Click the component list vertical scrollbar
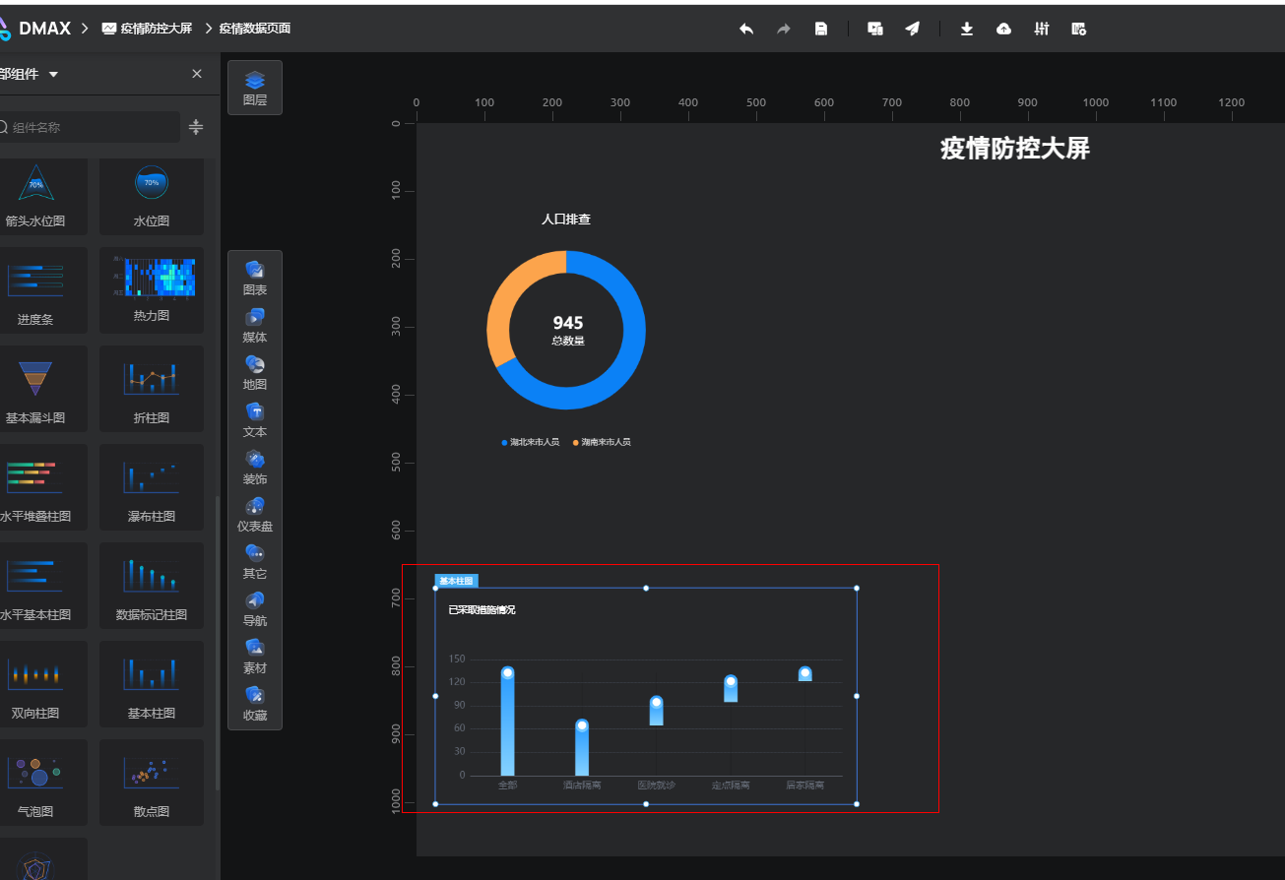Screen dimensions: 1285x880 tap(218, 642)
